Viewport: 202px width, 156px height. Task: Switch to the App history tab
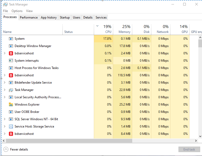(49, 18)
